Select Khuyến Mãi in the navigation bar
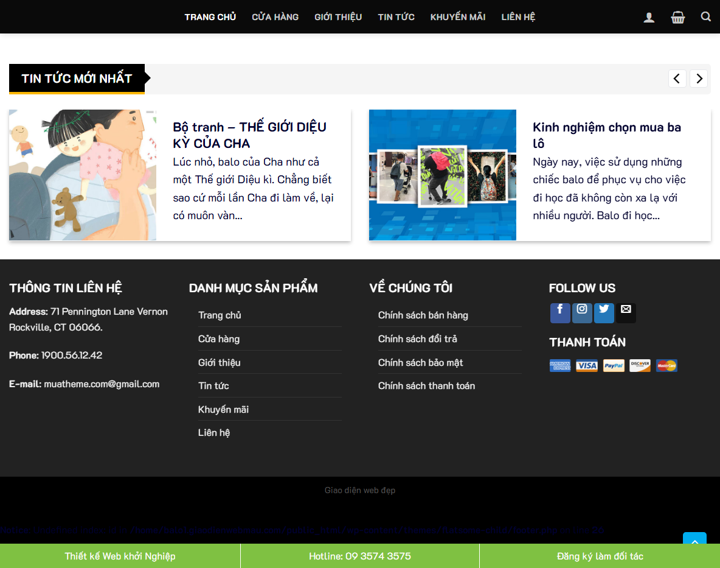The width and height of the screenshot is (720, 568). 458,16
